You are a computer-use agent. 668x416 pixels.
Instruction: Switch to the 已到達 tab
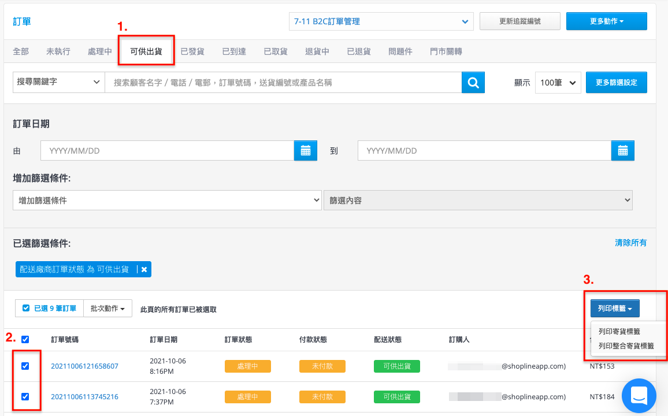(x=234, y=51)
